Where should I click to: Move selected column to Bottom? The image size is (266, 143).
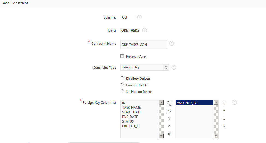224,126
